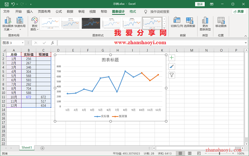Viewport: 249px width, 156px height.
Task: Click the zoom slider handle
Action: click(219, 153)
